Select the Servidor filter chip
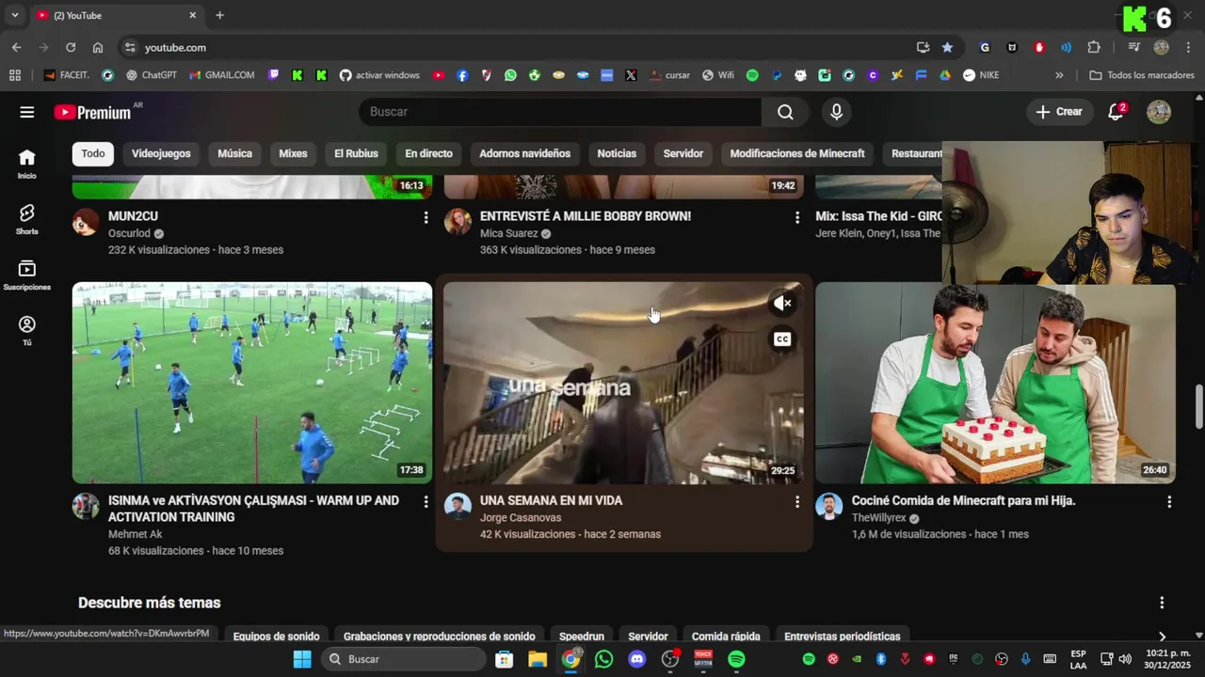1205x677 pixels. point(683,153)
